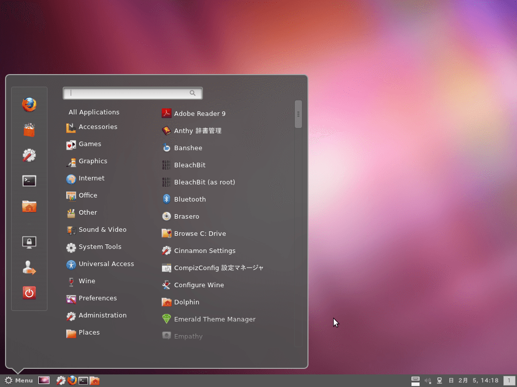Click the application list scrollbar handle

tap(298, 114)
